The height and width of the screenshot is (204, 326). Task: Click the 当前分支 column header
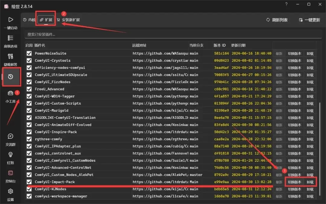(x=196, y=45)
